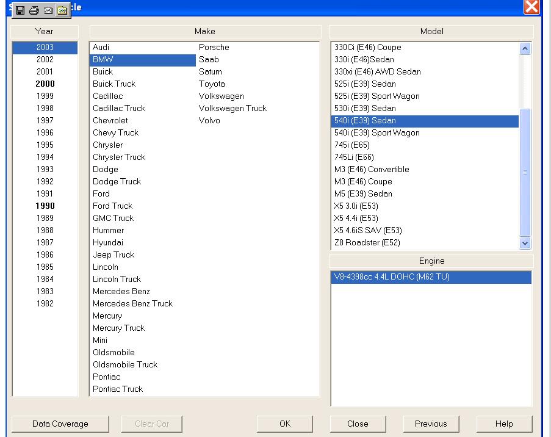Click the Make column header

[x=205, y=31]
